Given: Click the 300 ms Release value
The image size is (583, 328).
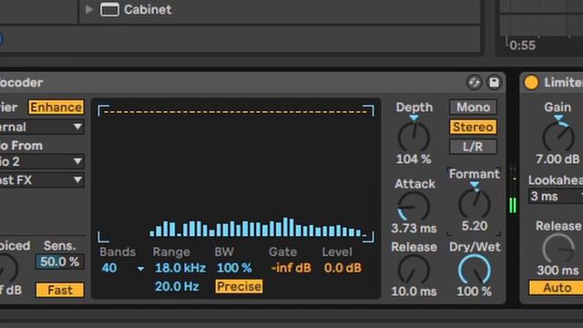Looking at the screenshot, I should pyautogui.click(x=557, y=271).
